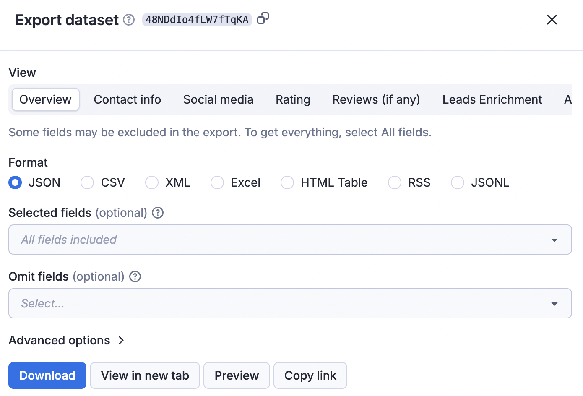The height and width of the screenshot is (396, 583).
Task: Open help for Selected fields
Action: click(x=158, y=213)
